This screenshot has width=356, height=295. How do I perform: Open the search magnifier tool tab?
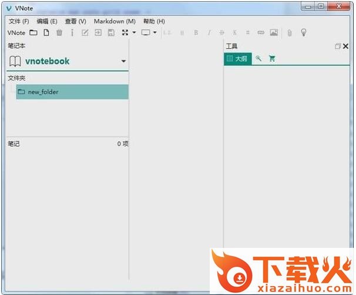tap(258, 59)
